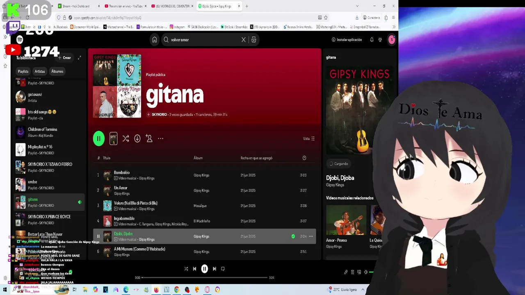Screen dimensions: 525x295
Task: Open bts old songs playlist
Action: point(49,115)
